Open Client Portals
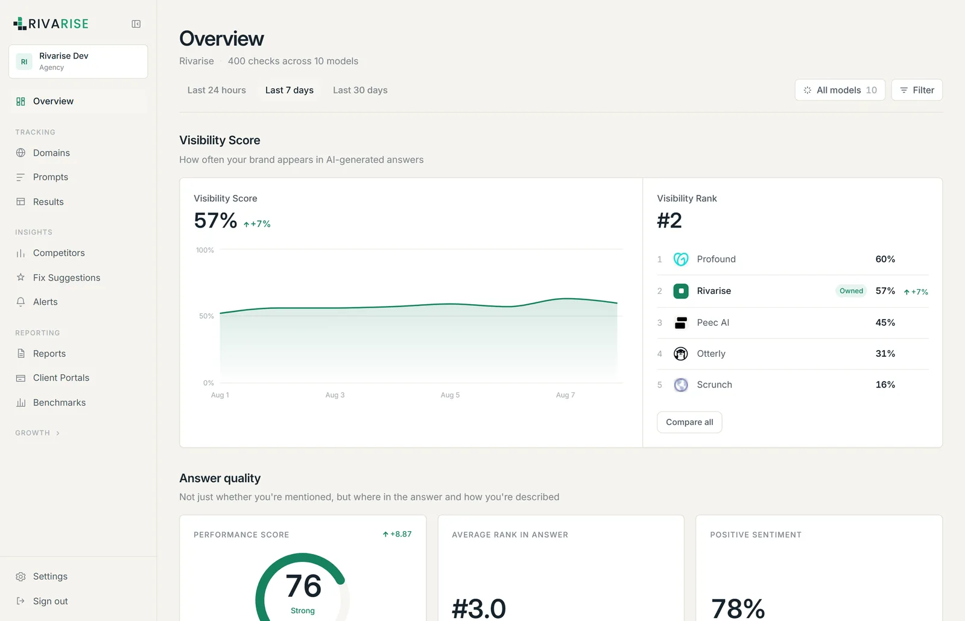The width and height of the screenshot is (965, 621). (78, 378)
